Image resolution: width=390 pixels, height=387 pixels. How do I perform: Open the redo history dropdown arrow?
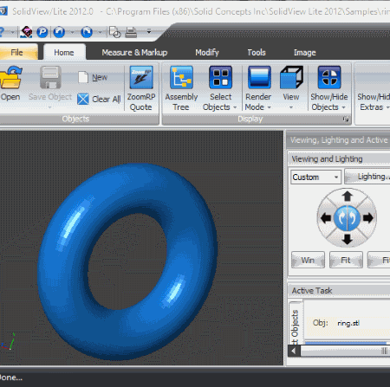(100, 32)
